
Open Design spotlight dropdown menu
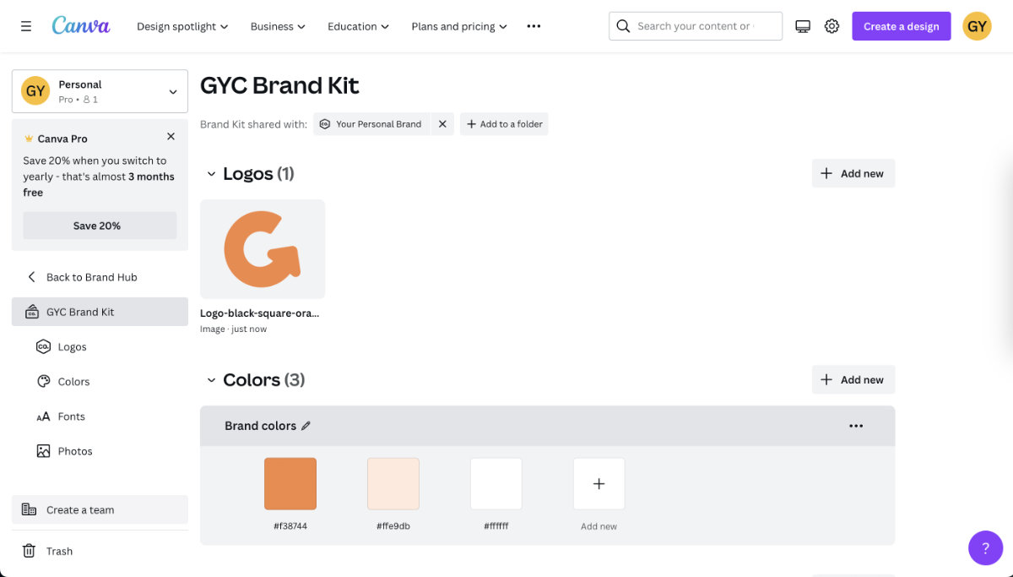click(182, 26)
